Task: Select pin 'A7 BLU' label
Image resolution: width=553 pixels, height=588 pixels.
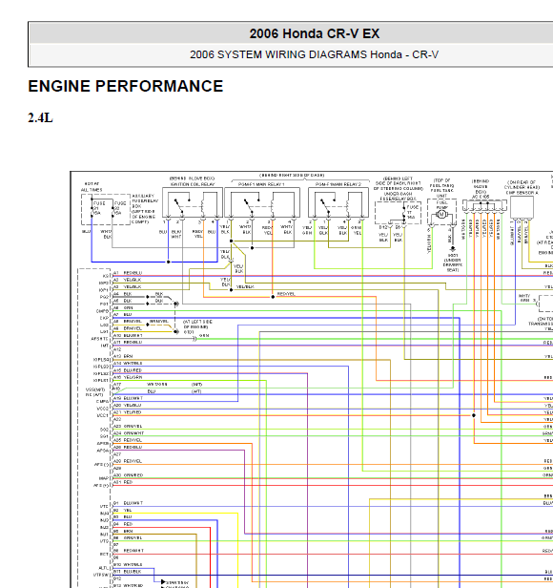Action: point(122,315)
